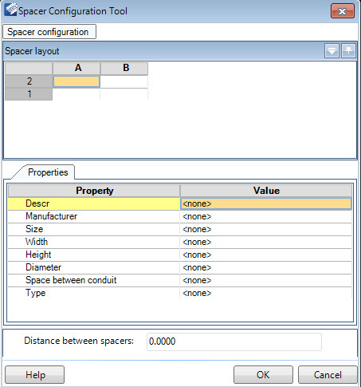361x387 pixels.
Task: Select column header A in layout grid
Action: coord(77,69)
